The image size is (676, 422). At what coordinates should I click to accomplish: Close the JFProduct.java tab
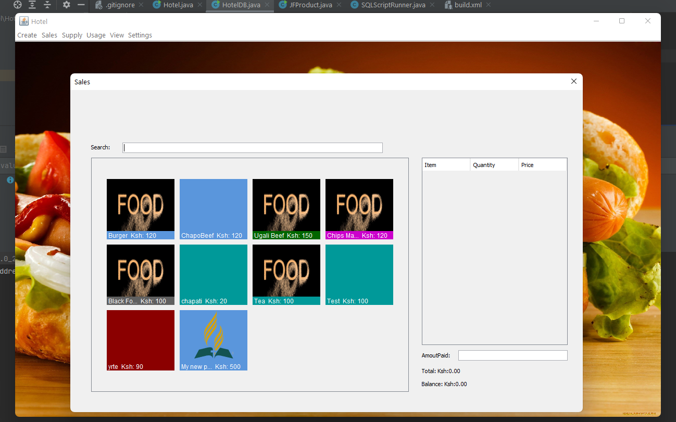click(x=339, y=5)
